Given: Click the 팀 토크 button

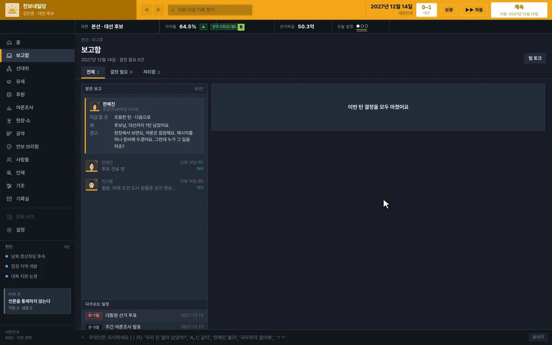Looking at the screenshot, I should click(535, 58).
